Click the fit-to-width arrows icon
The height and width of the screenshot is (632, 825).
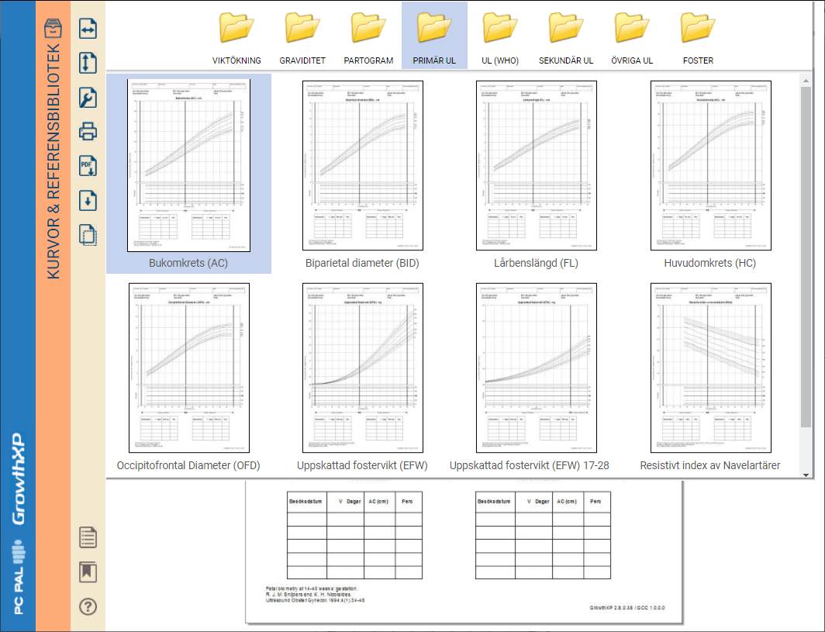tap(88, 29)
